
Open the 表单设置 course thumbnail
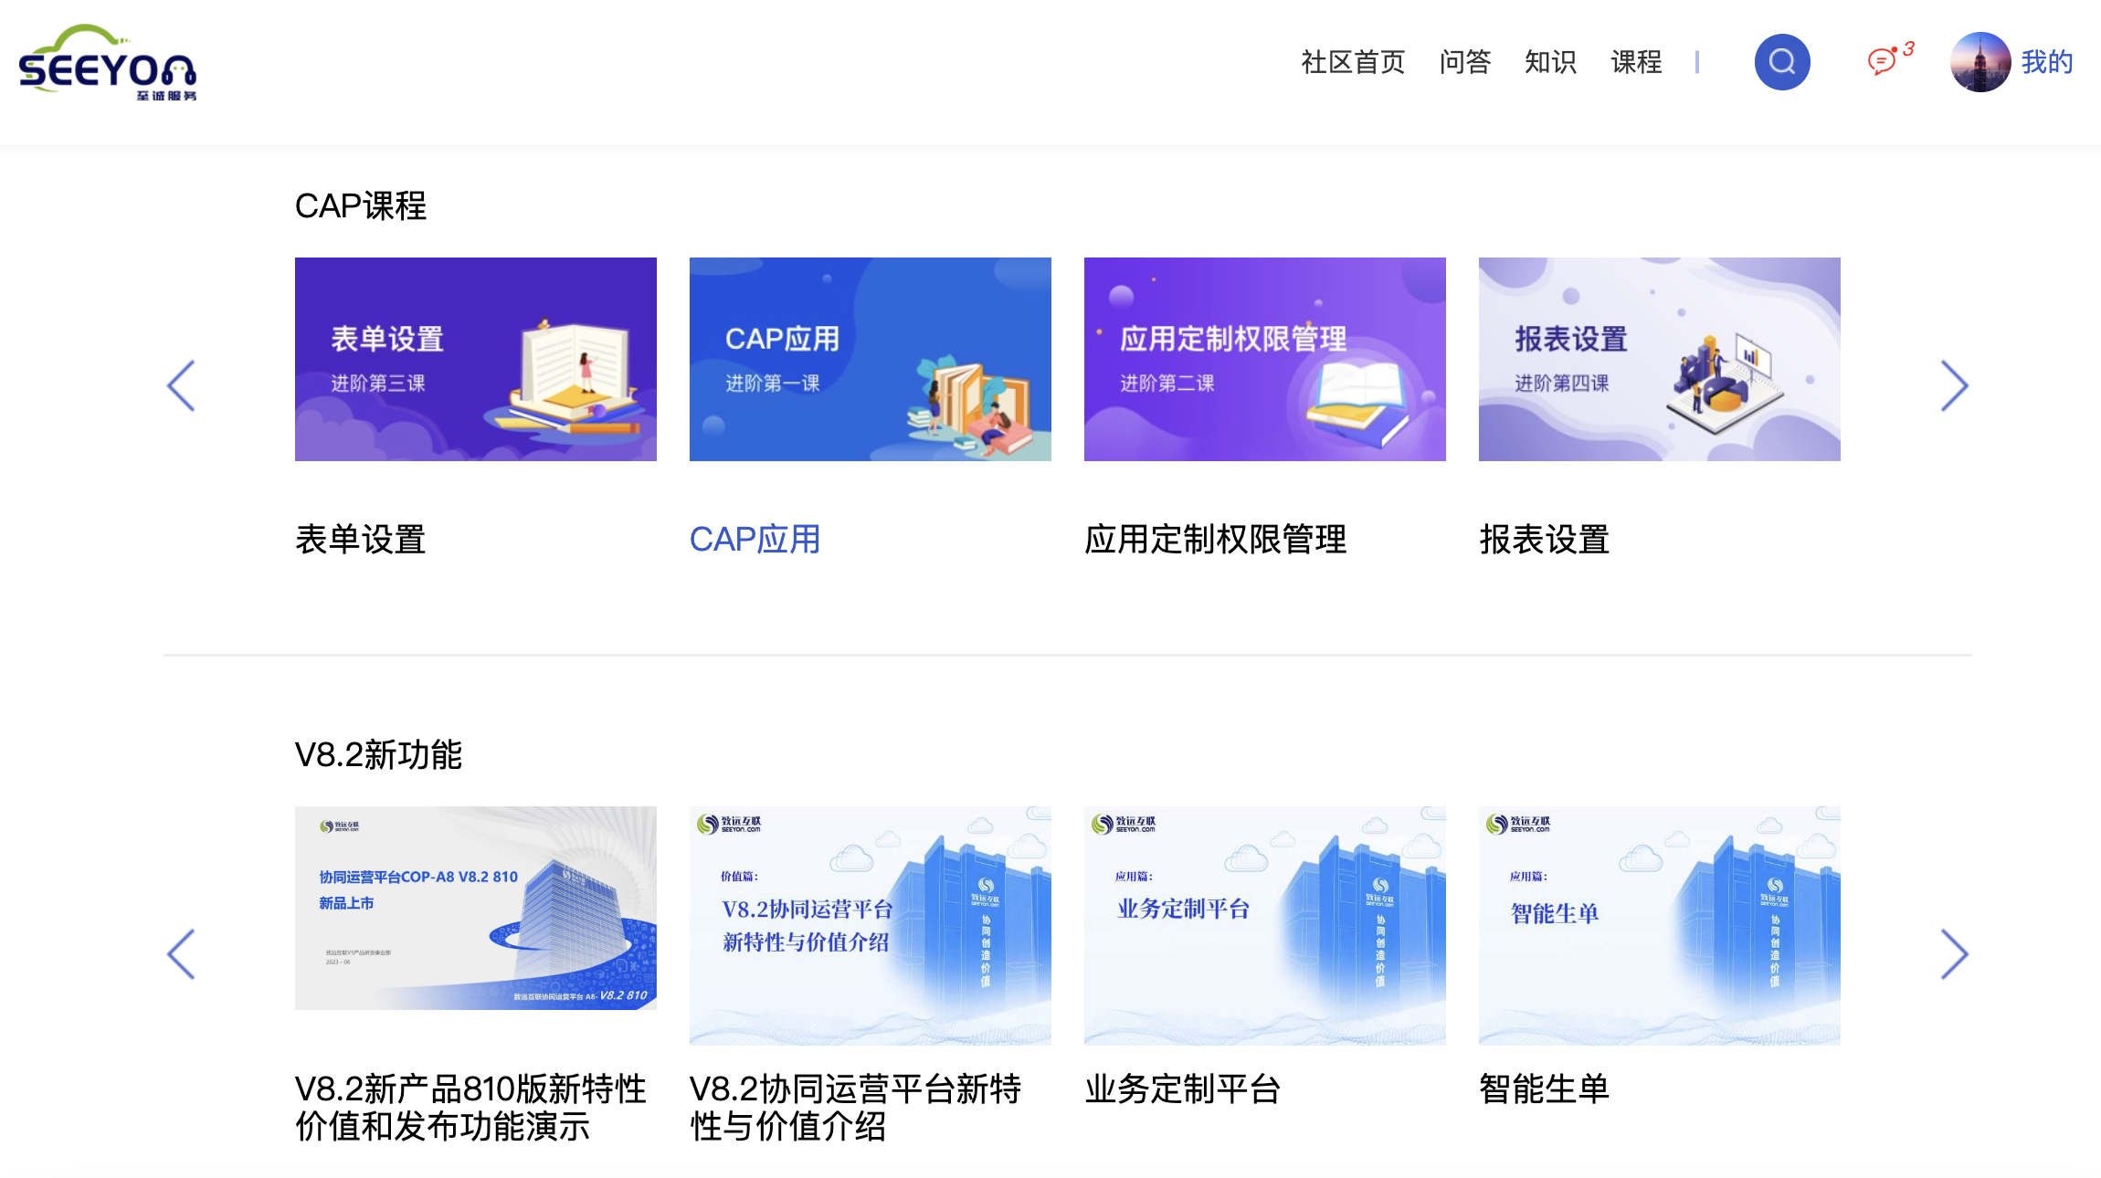coord(475,359)
